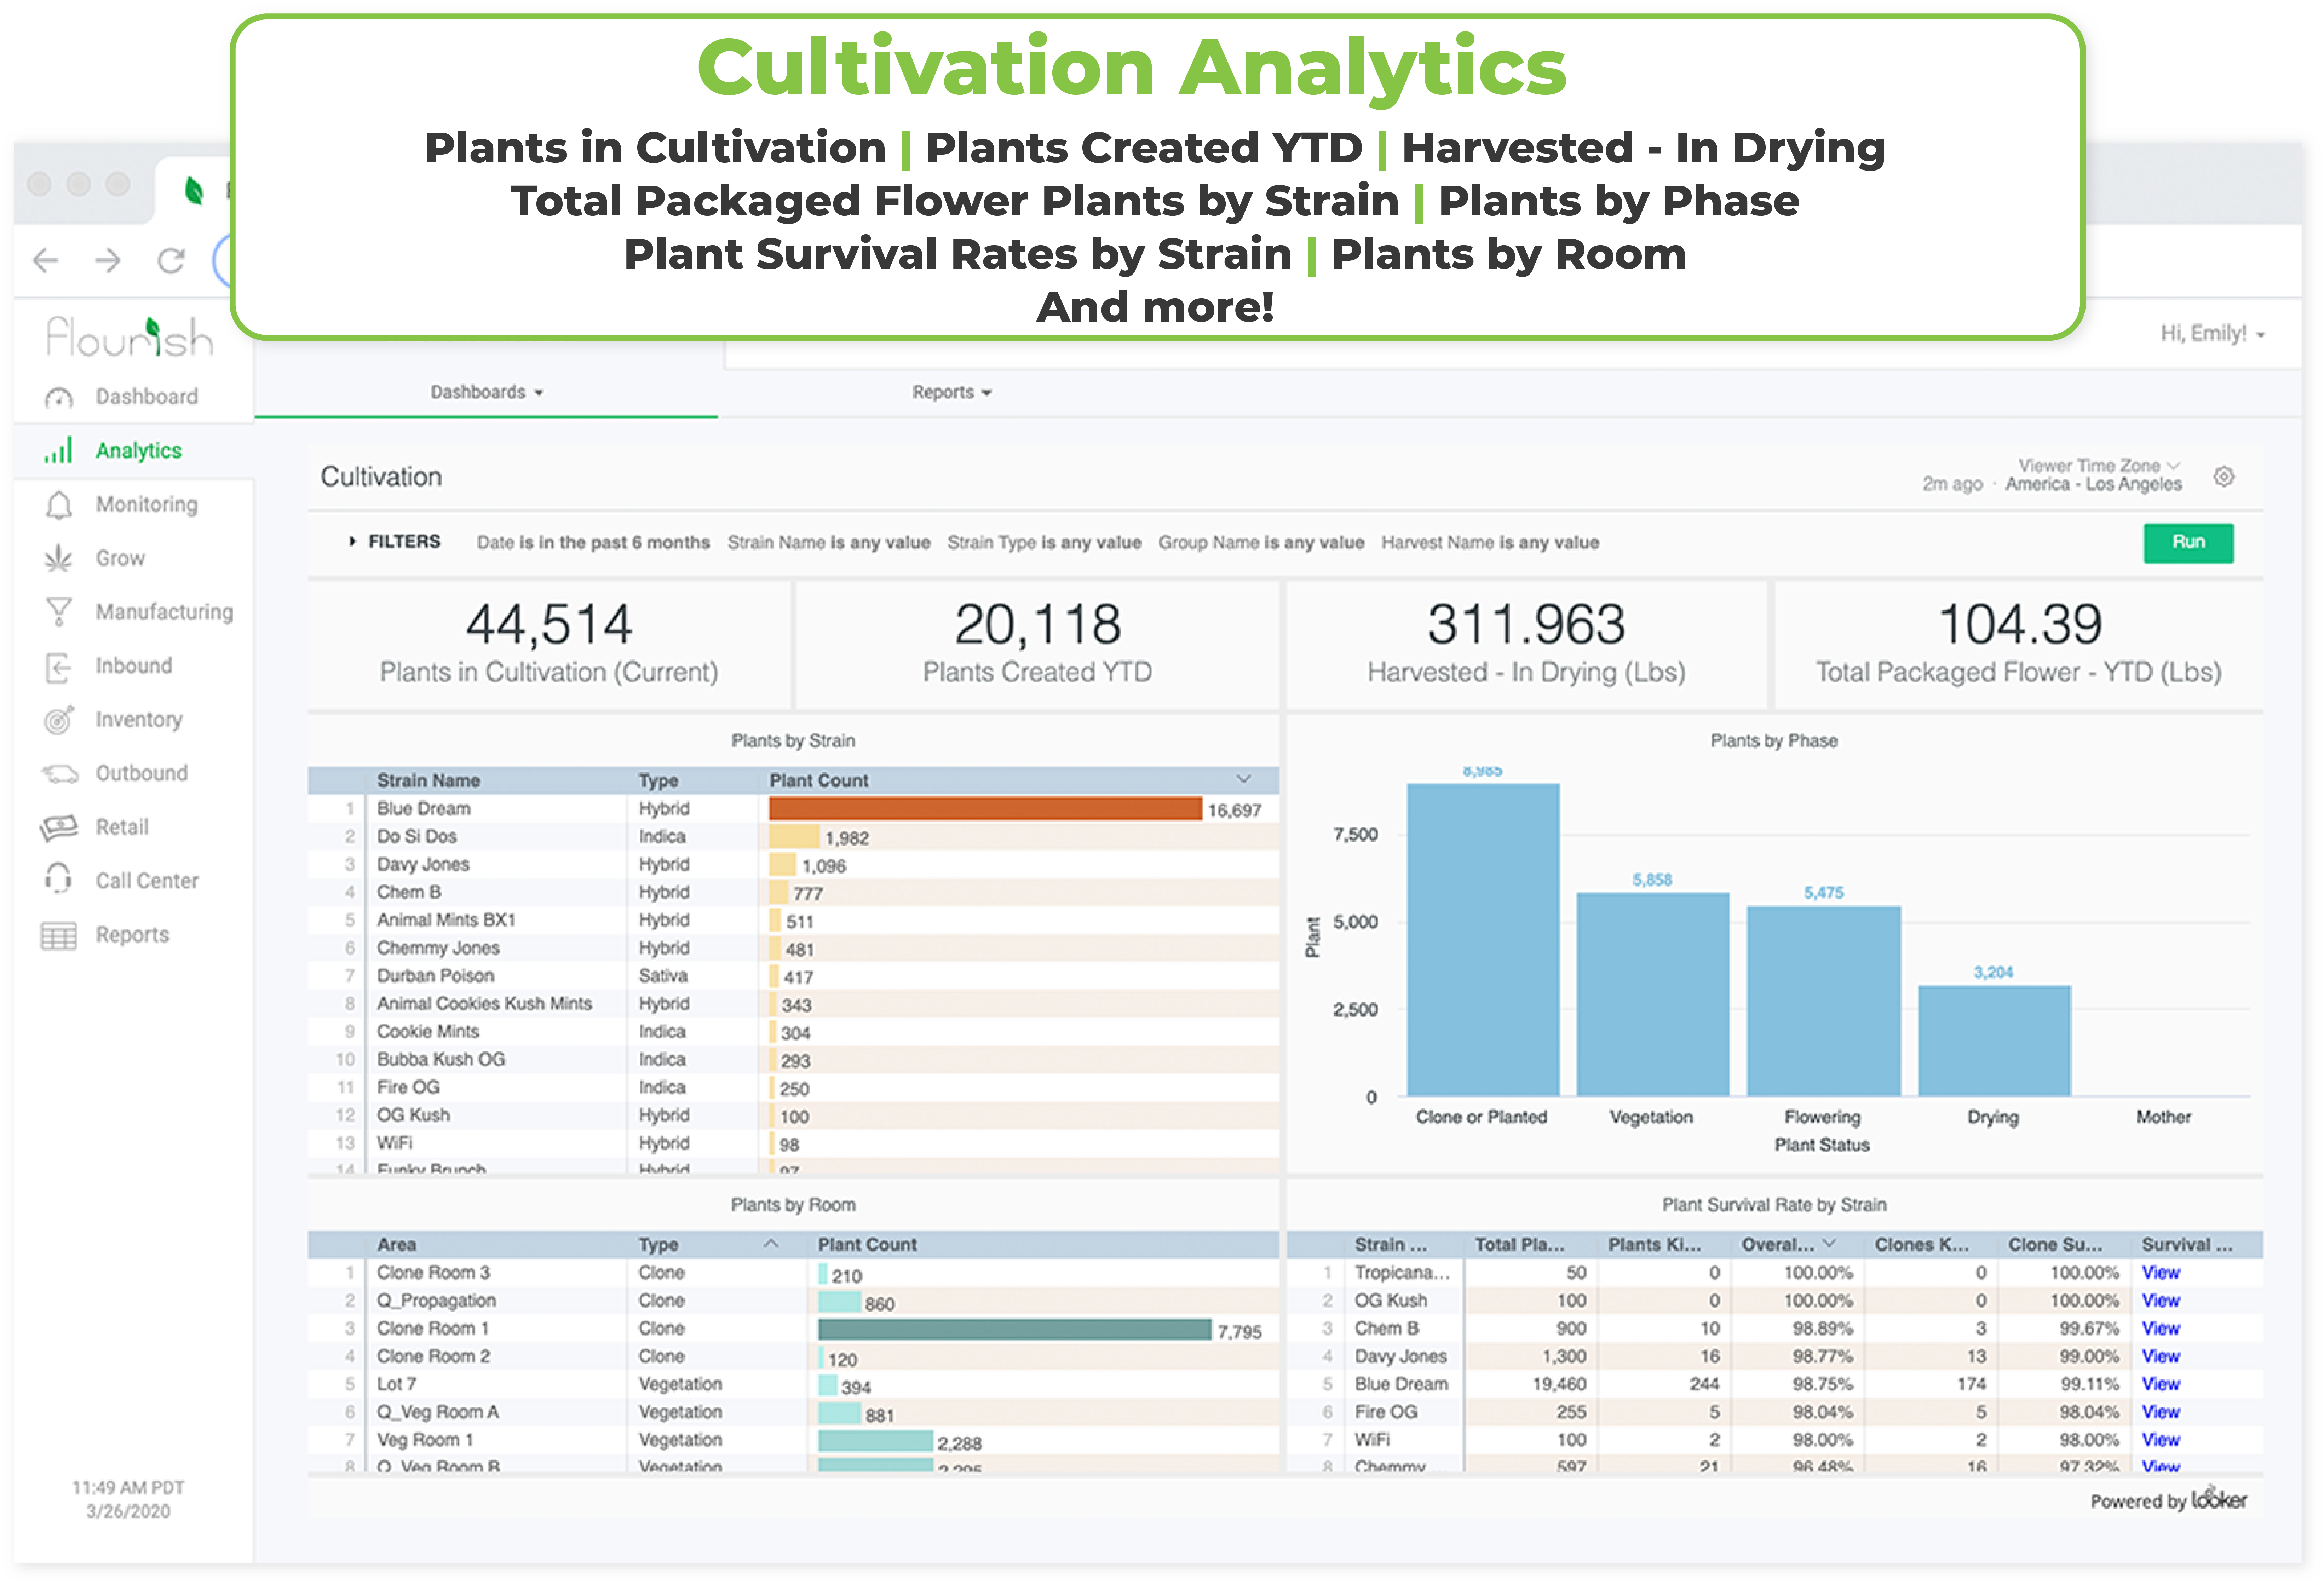The image size is (2324, 1585).
Task: Click the Strain Name column header
Action: pyautogui.click(x=428, y=780)
